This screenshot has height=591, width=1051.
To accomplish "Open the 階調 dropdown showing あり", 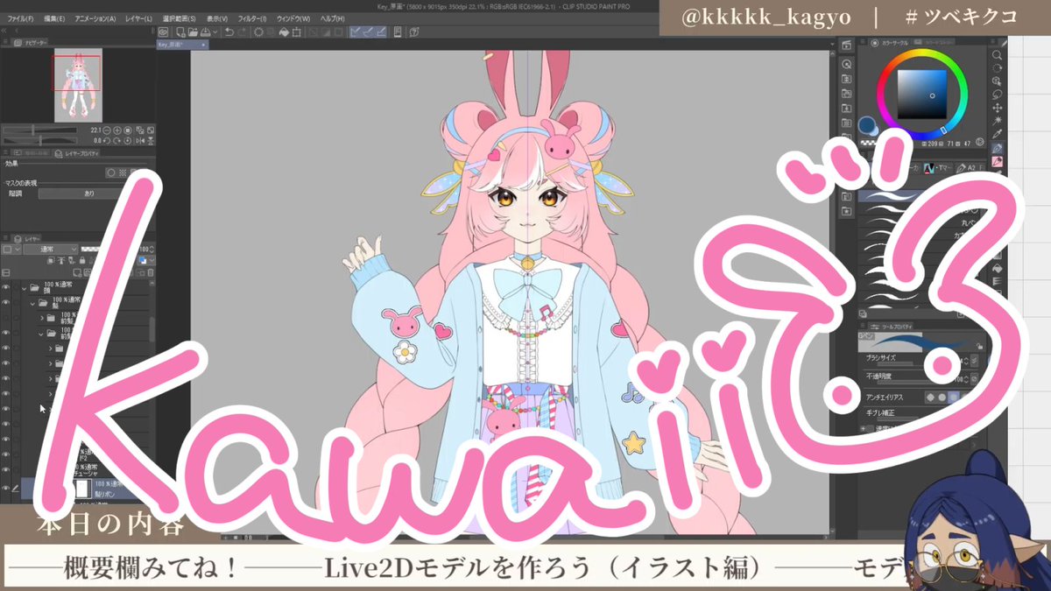I will click(88, 193).
